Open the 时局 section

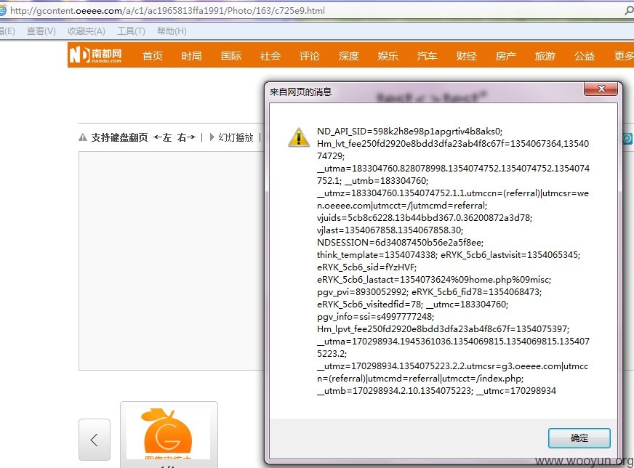[192, 56]
